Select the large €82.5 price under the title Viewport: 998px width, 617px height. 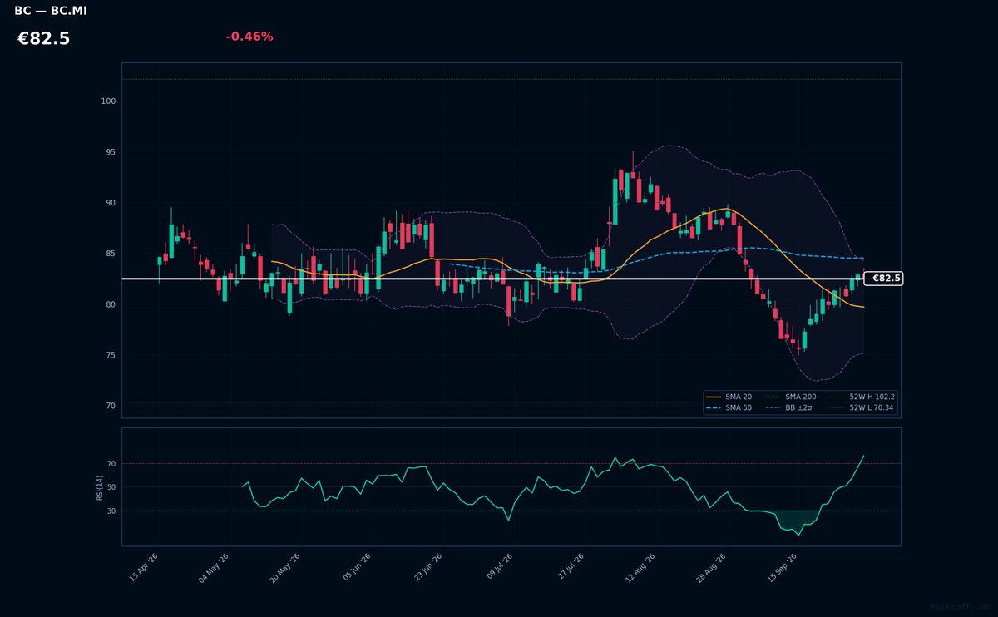point(44,39)
